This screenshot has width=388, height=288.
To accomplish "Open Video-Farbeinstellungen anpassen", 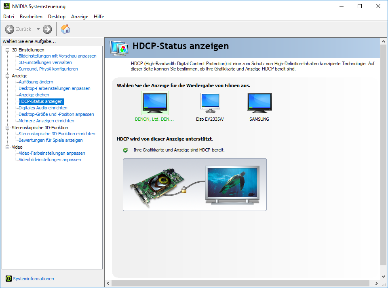I will point(52,153).
